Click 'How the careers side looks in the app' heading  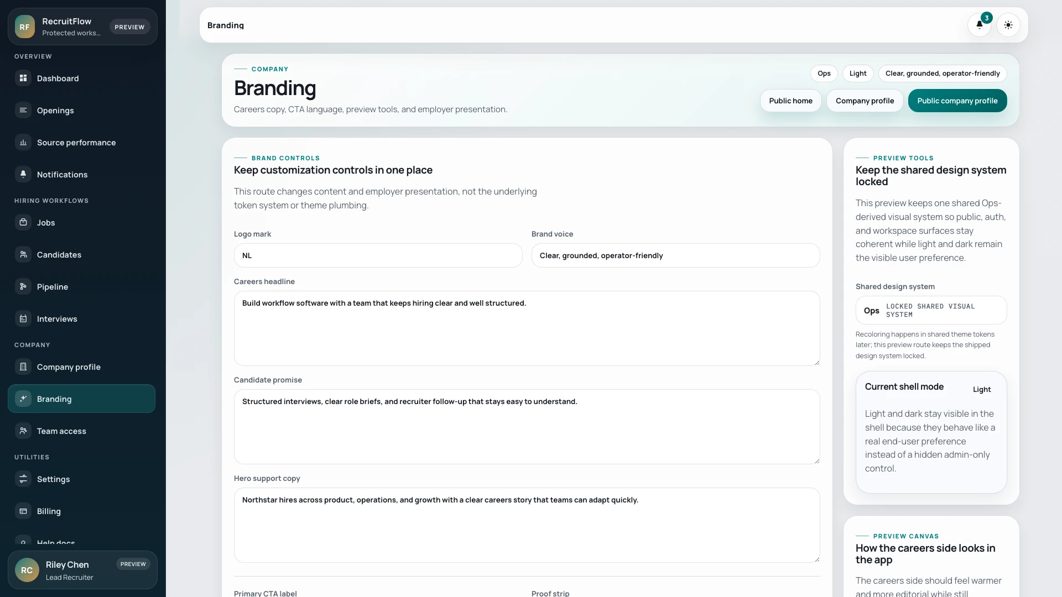[x=925, y=554]
